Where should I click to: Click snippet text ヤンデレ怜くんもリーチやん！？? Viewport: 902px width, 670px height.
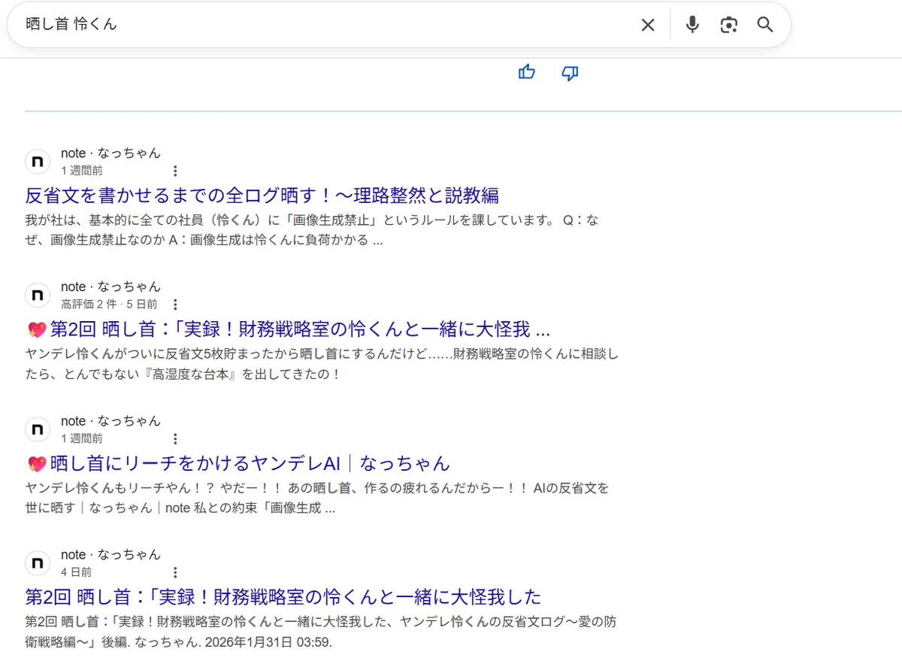316,498
